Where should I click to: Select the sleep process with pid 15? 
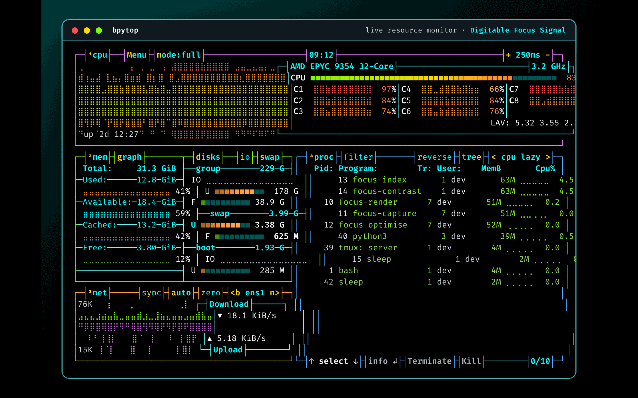pyautogui.click(x=464, y=259)
